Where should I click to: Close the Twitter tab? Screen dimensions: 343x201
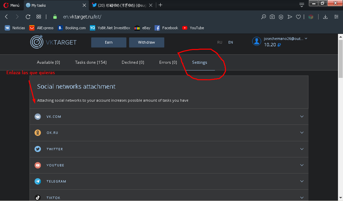[151, 5]
